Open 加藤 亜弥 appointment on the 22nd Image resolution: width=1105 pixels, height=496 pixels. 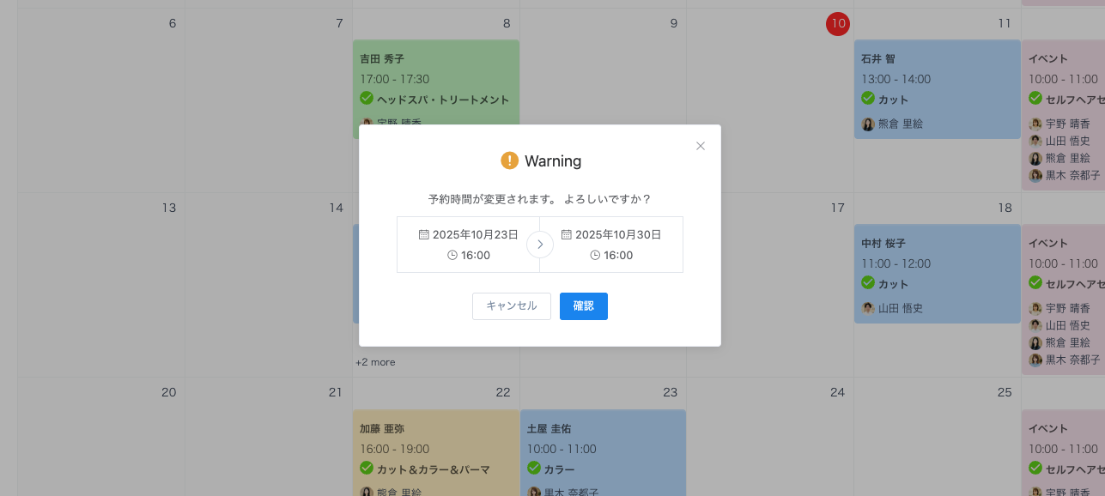(x=435, y=449)
